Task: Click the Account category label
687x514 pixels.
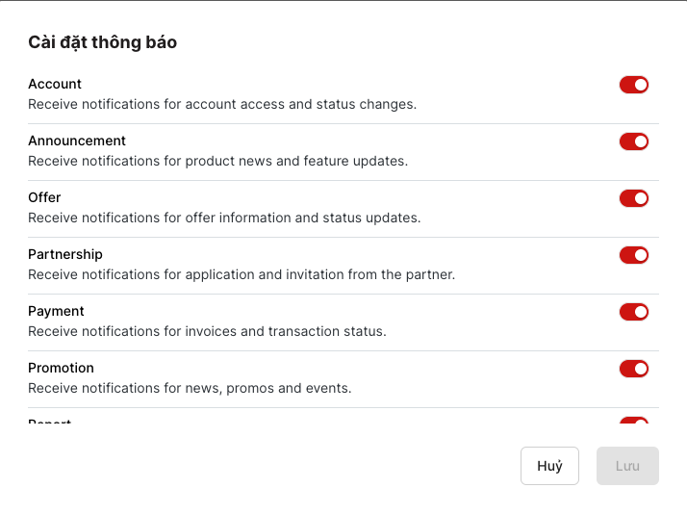Action: (x=55, y=84)
